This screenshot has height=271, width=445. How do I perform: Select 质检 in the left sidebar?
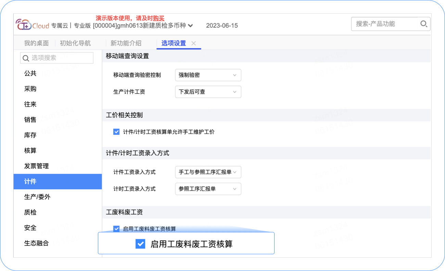click(x=30, y=212)
